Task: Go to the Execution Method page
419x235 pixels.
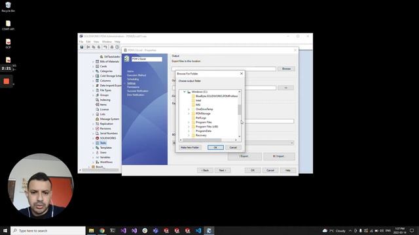Action: pyautogui.click(x=137, y=76)
